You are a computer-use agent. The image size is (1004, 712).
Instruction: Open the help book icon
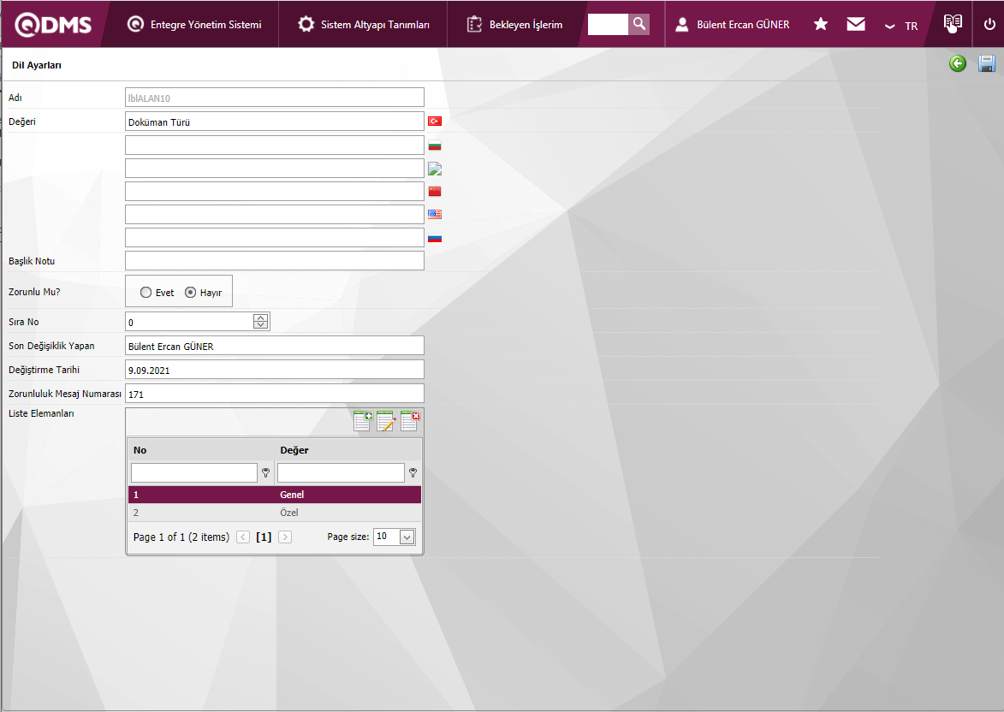click(953, 23)
